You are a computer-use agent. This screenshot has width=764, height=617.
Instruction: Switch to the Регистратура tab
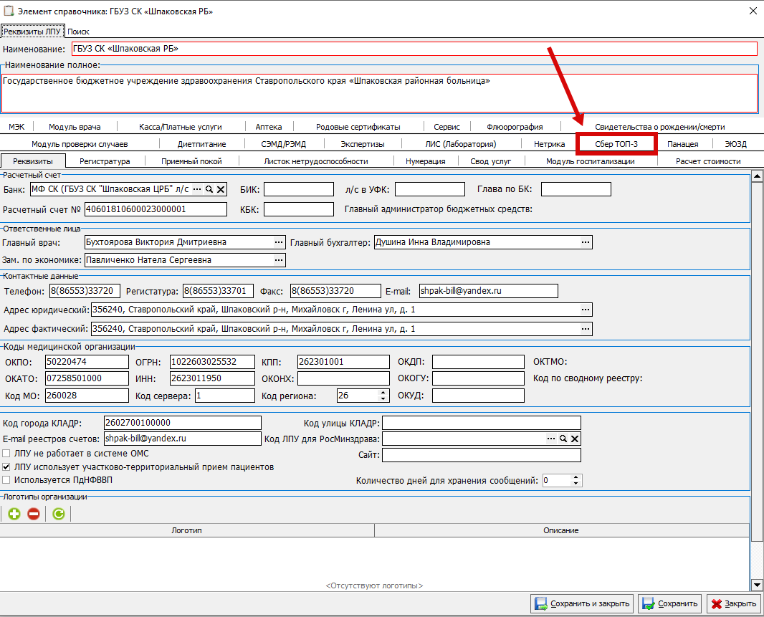click(x=105, y=161)
